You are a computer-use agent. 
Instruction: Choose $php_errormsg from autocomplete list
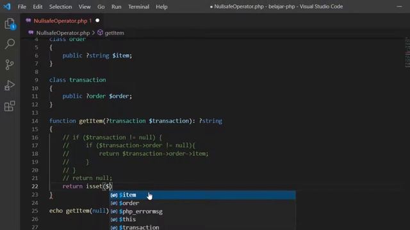(x=202, y=211)
